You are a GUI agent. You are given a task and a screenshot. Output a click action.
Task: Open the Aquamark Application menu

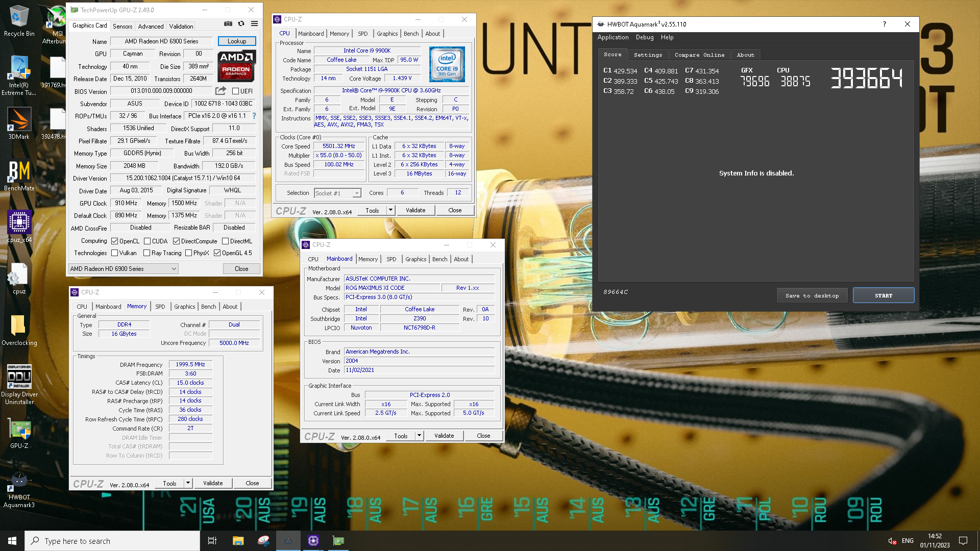tap(613, 37)
